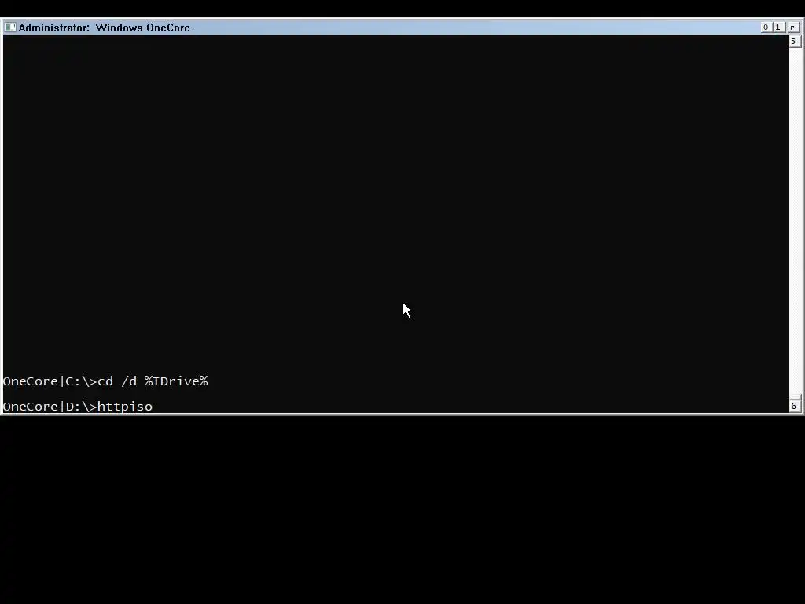Click the "OneCore|C:\>" prompt text

click(50, 381)
